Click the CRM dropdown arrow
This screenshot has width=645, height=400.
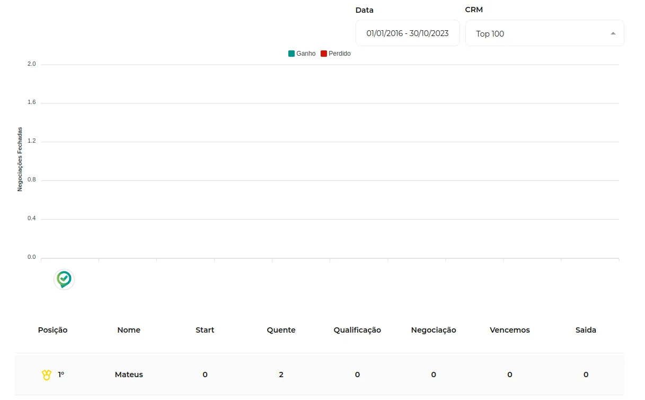(613, 33)
